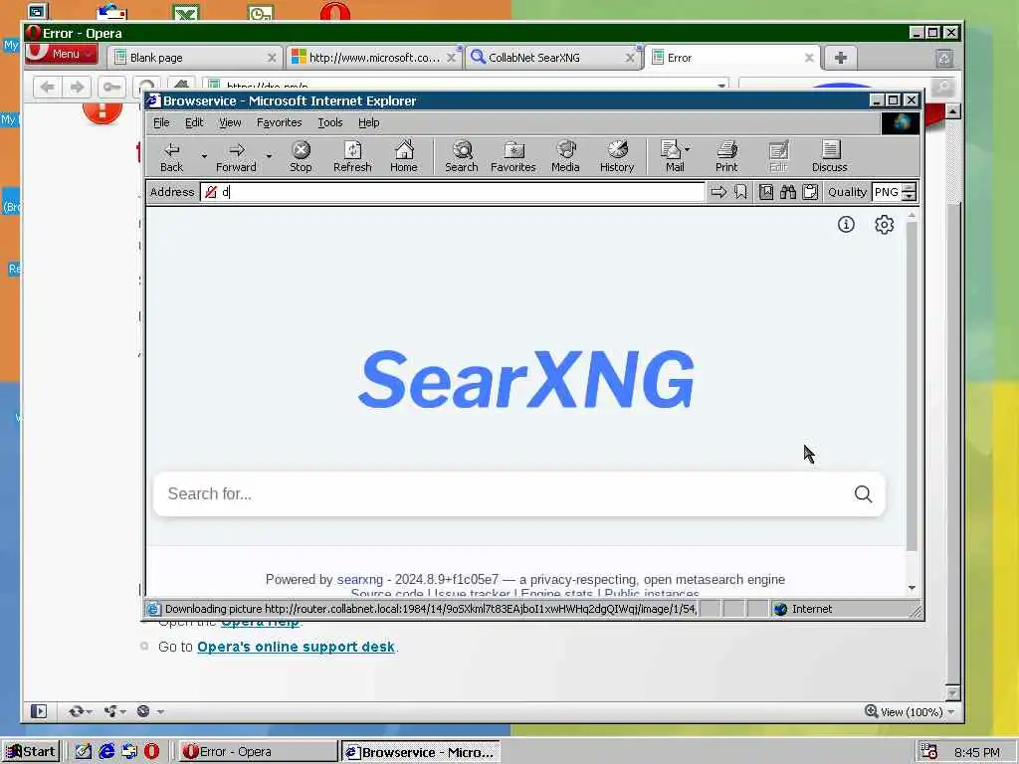1019x764 pixels.
Task: Focus the IE Address input field
Action: point(453,192)
